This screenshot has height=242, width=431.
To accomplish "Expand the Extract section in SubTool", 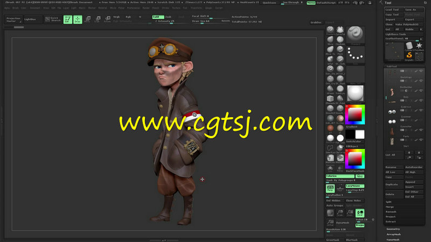I will tap(390, 222).
